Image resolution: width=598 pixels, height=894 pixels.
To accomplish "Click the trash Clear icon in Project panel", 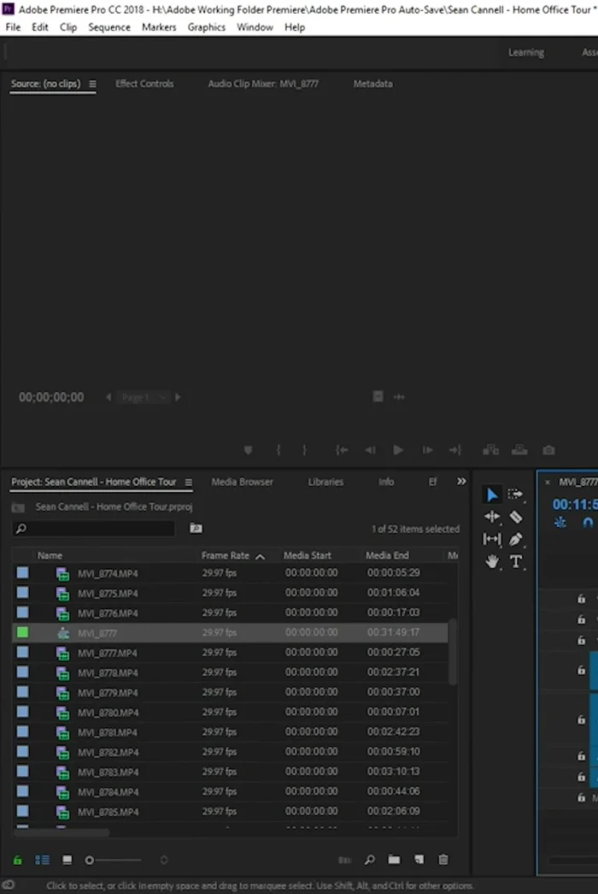I will [443, 860].
